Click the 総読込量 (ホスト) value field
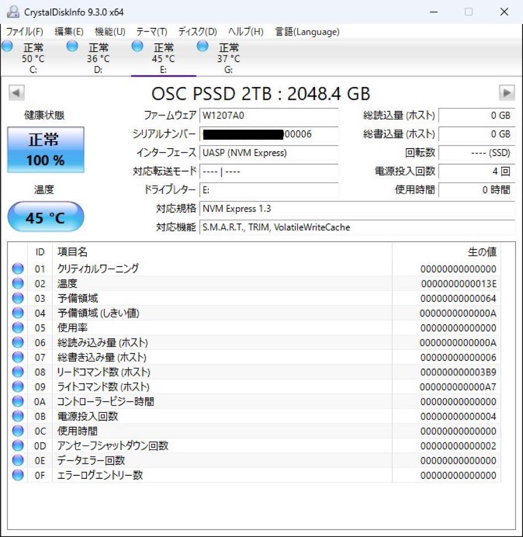The width and height of the screenshot is (523, 537). point(476,115)
